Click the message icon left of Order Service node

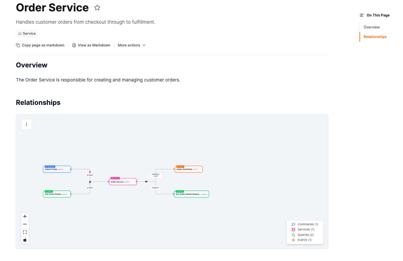pyautogui.click(x=90, y=182)
